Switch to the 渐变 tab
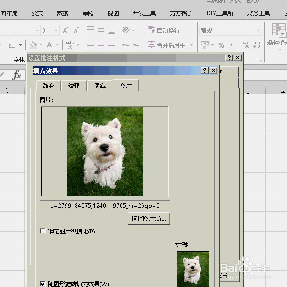 click(x=48, y=86)
